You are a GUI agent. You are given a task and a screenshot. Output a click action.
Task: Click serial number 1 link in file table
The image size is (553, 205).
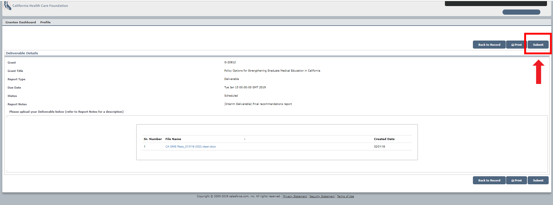tap(145, 147)
